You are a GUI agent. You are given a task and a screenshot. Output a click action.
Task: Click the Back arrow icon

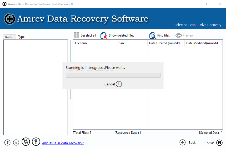click(x=183, y=142)
